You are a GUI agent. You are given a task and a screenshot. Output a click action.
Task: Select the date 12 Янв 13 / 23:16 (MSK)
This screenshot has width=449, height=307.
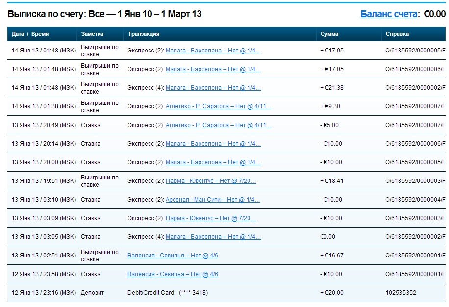(44, 292)
